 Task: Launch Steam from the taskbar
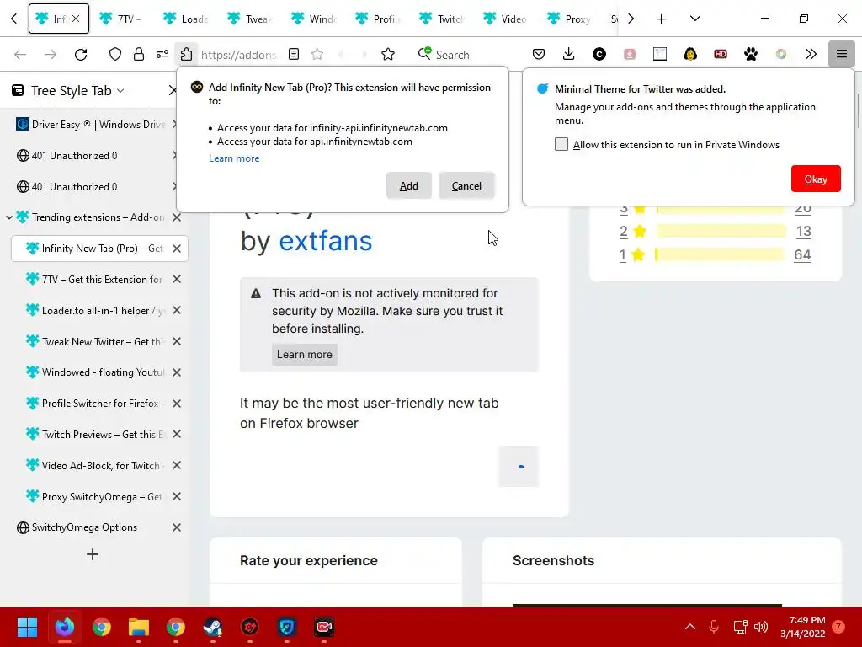coord(213,627)
